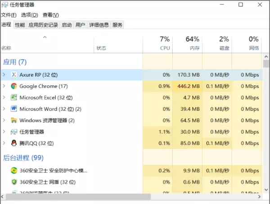The height and width of the screenshot is (204, 270).
Task: Select the 后台进程 (99) group header
Action: (x=23, y=158)
